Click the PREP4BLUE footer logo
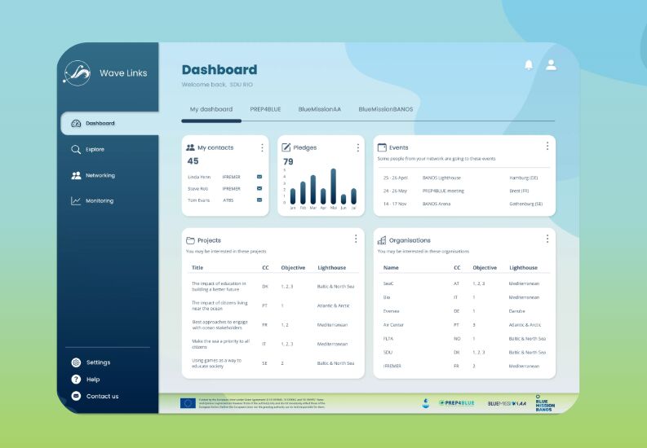The image size is (647, 448). 457,402
